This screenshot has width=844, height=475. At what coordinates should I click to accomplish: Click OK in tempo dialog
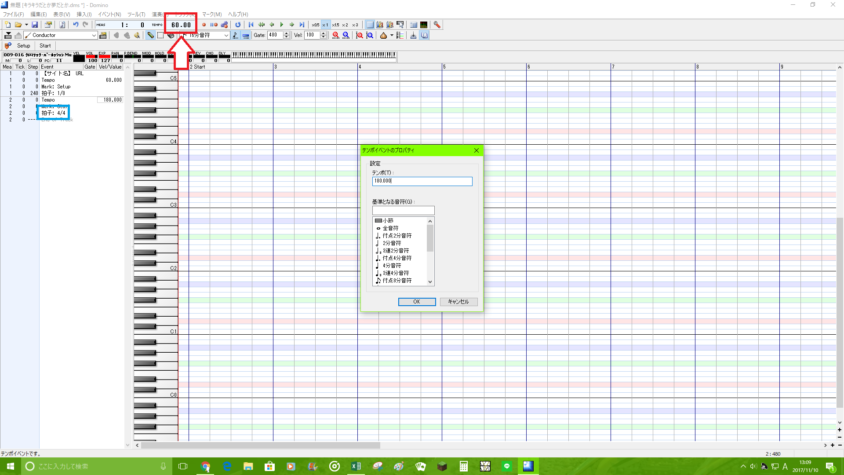pos(416,302)
